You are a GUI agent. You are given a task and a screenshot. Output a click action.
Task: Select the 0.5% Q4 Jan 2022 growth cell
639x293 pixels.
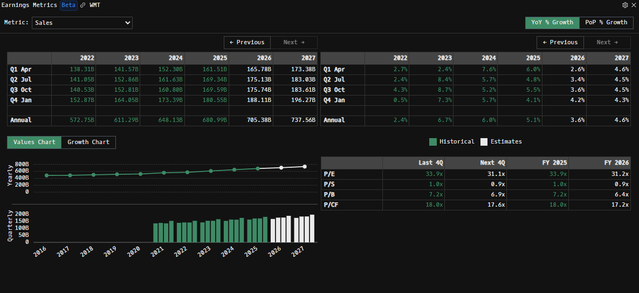click(387, 100)
